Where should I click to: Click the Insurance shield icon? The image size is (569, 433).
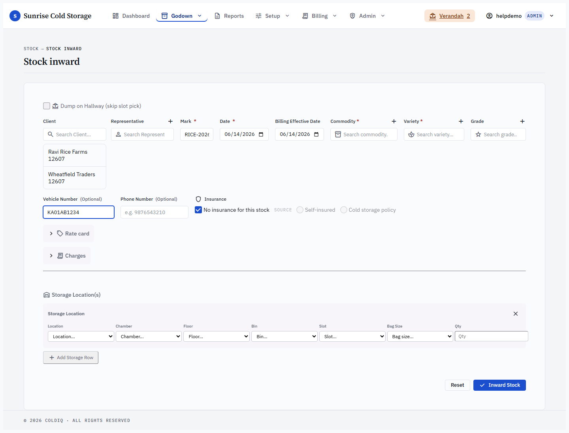tap(198, 199)
